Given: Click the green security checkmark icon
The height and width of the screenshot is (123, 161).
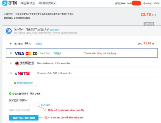Looking at the screenshot, I should pyautogui.click(x=10, y=94).
